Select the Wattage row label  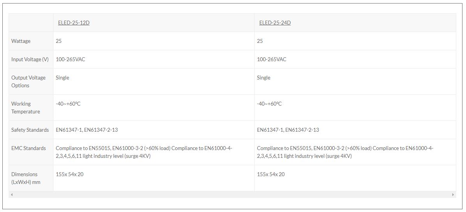(x=21, y=41)
